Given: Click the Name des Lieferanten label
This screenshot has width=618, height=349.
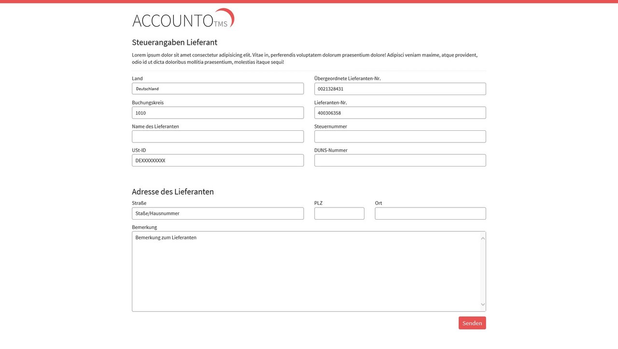Looking at the screenshot, I should 155,126.
